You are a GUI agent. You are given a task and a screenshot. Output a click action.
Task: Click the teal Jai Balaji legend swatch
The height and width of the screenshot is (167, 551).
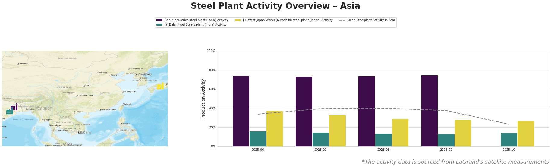[159, 25]
